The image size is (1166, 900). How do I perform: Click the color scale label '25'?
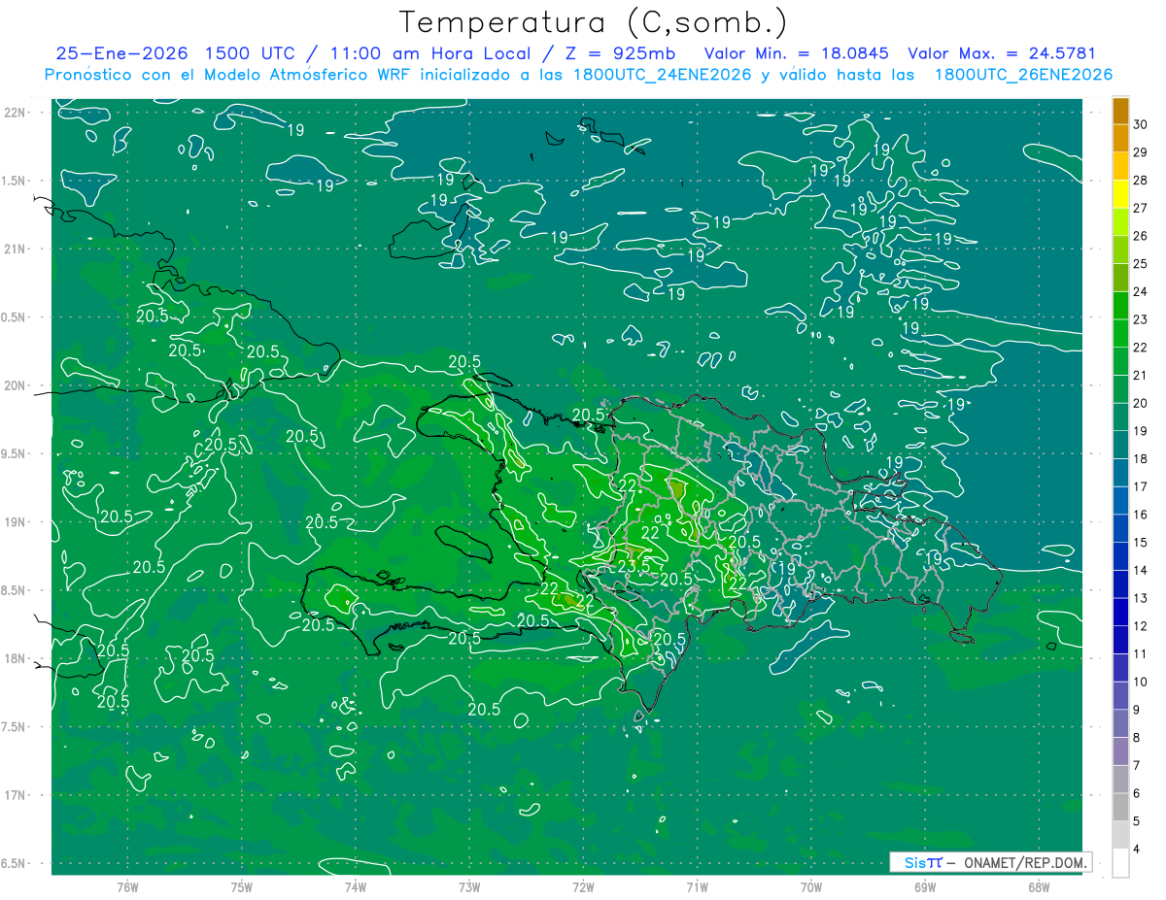pos(1141,263)
